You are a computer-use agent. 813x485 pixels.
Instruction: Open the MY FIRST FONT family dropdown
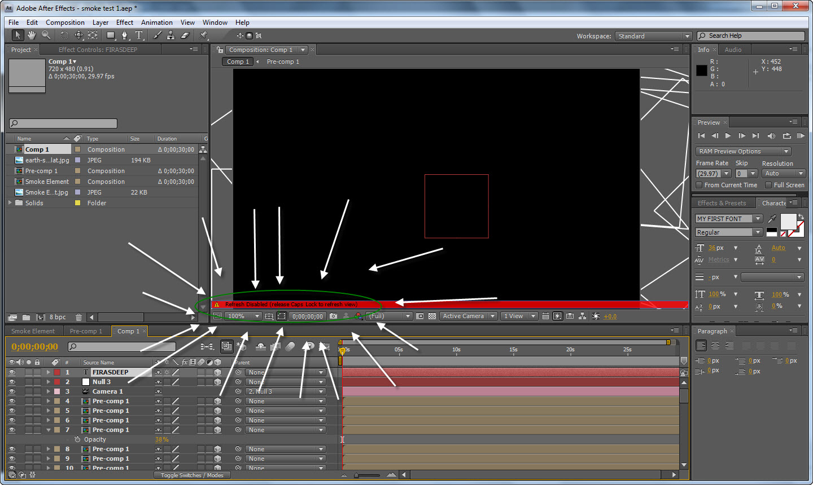point(729,219)
